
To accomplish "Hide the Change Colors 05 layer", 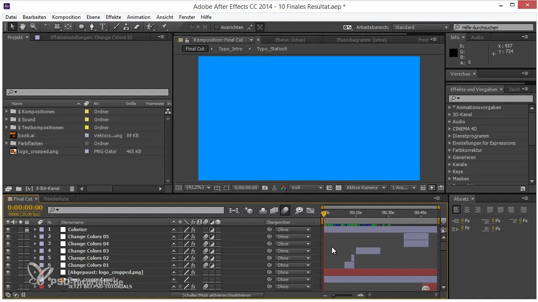I will click(8, 237).
